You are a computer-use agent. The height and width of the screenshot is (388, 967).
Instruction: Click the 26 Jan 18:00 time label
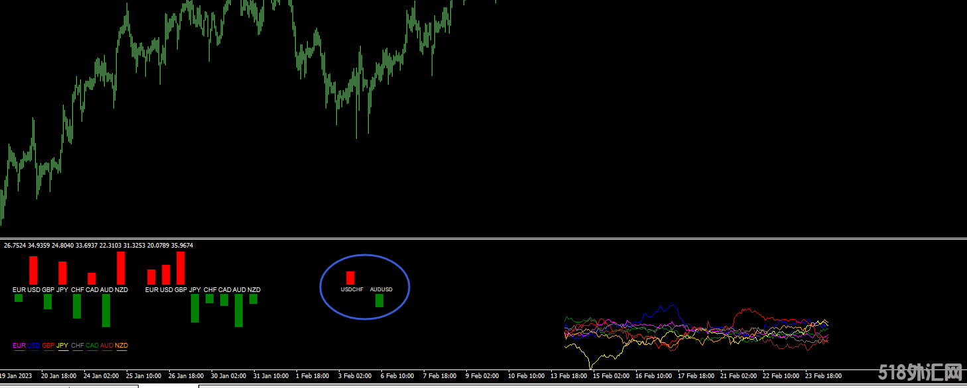pos(187,376)
